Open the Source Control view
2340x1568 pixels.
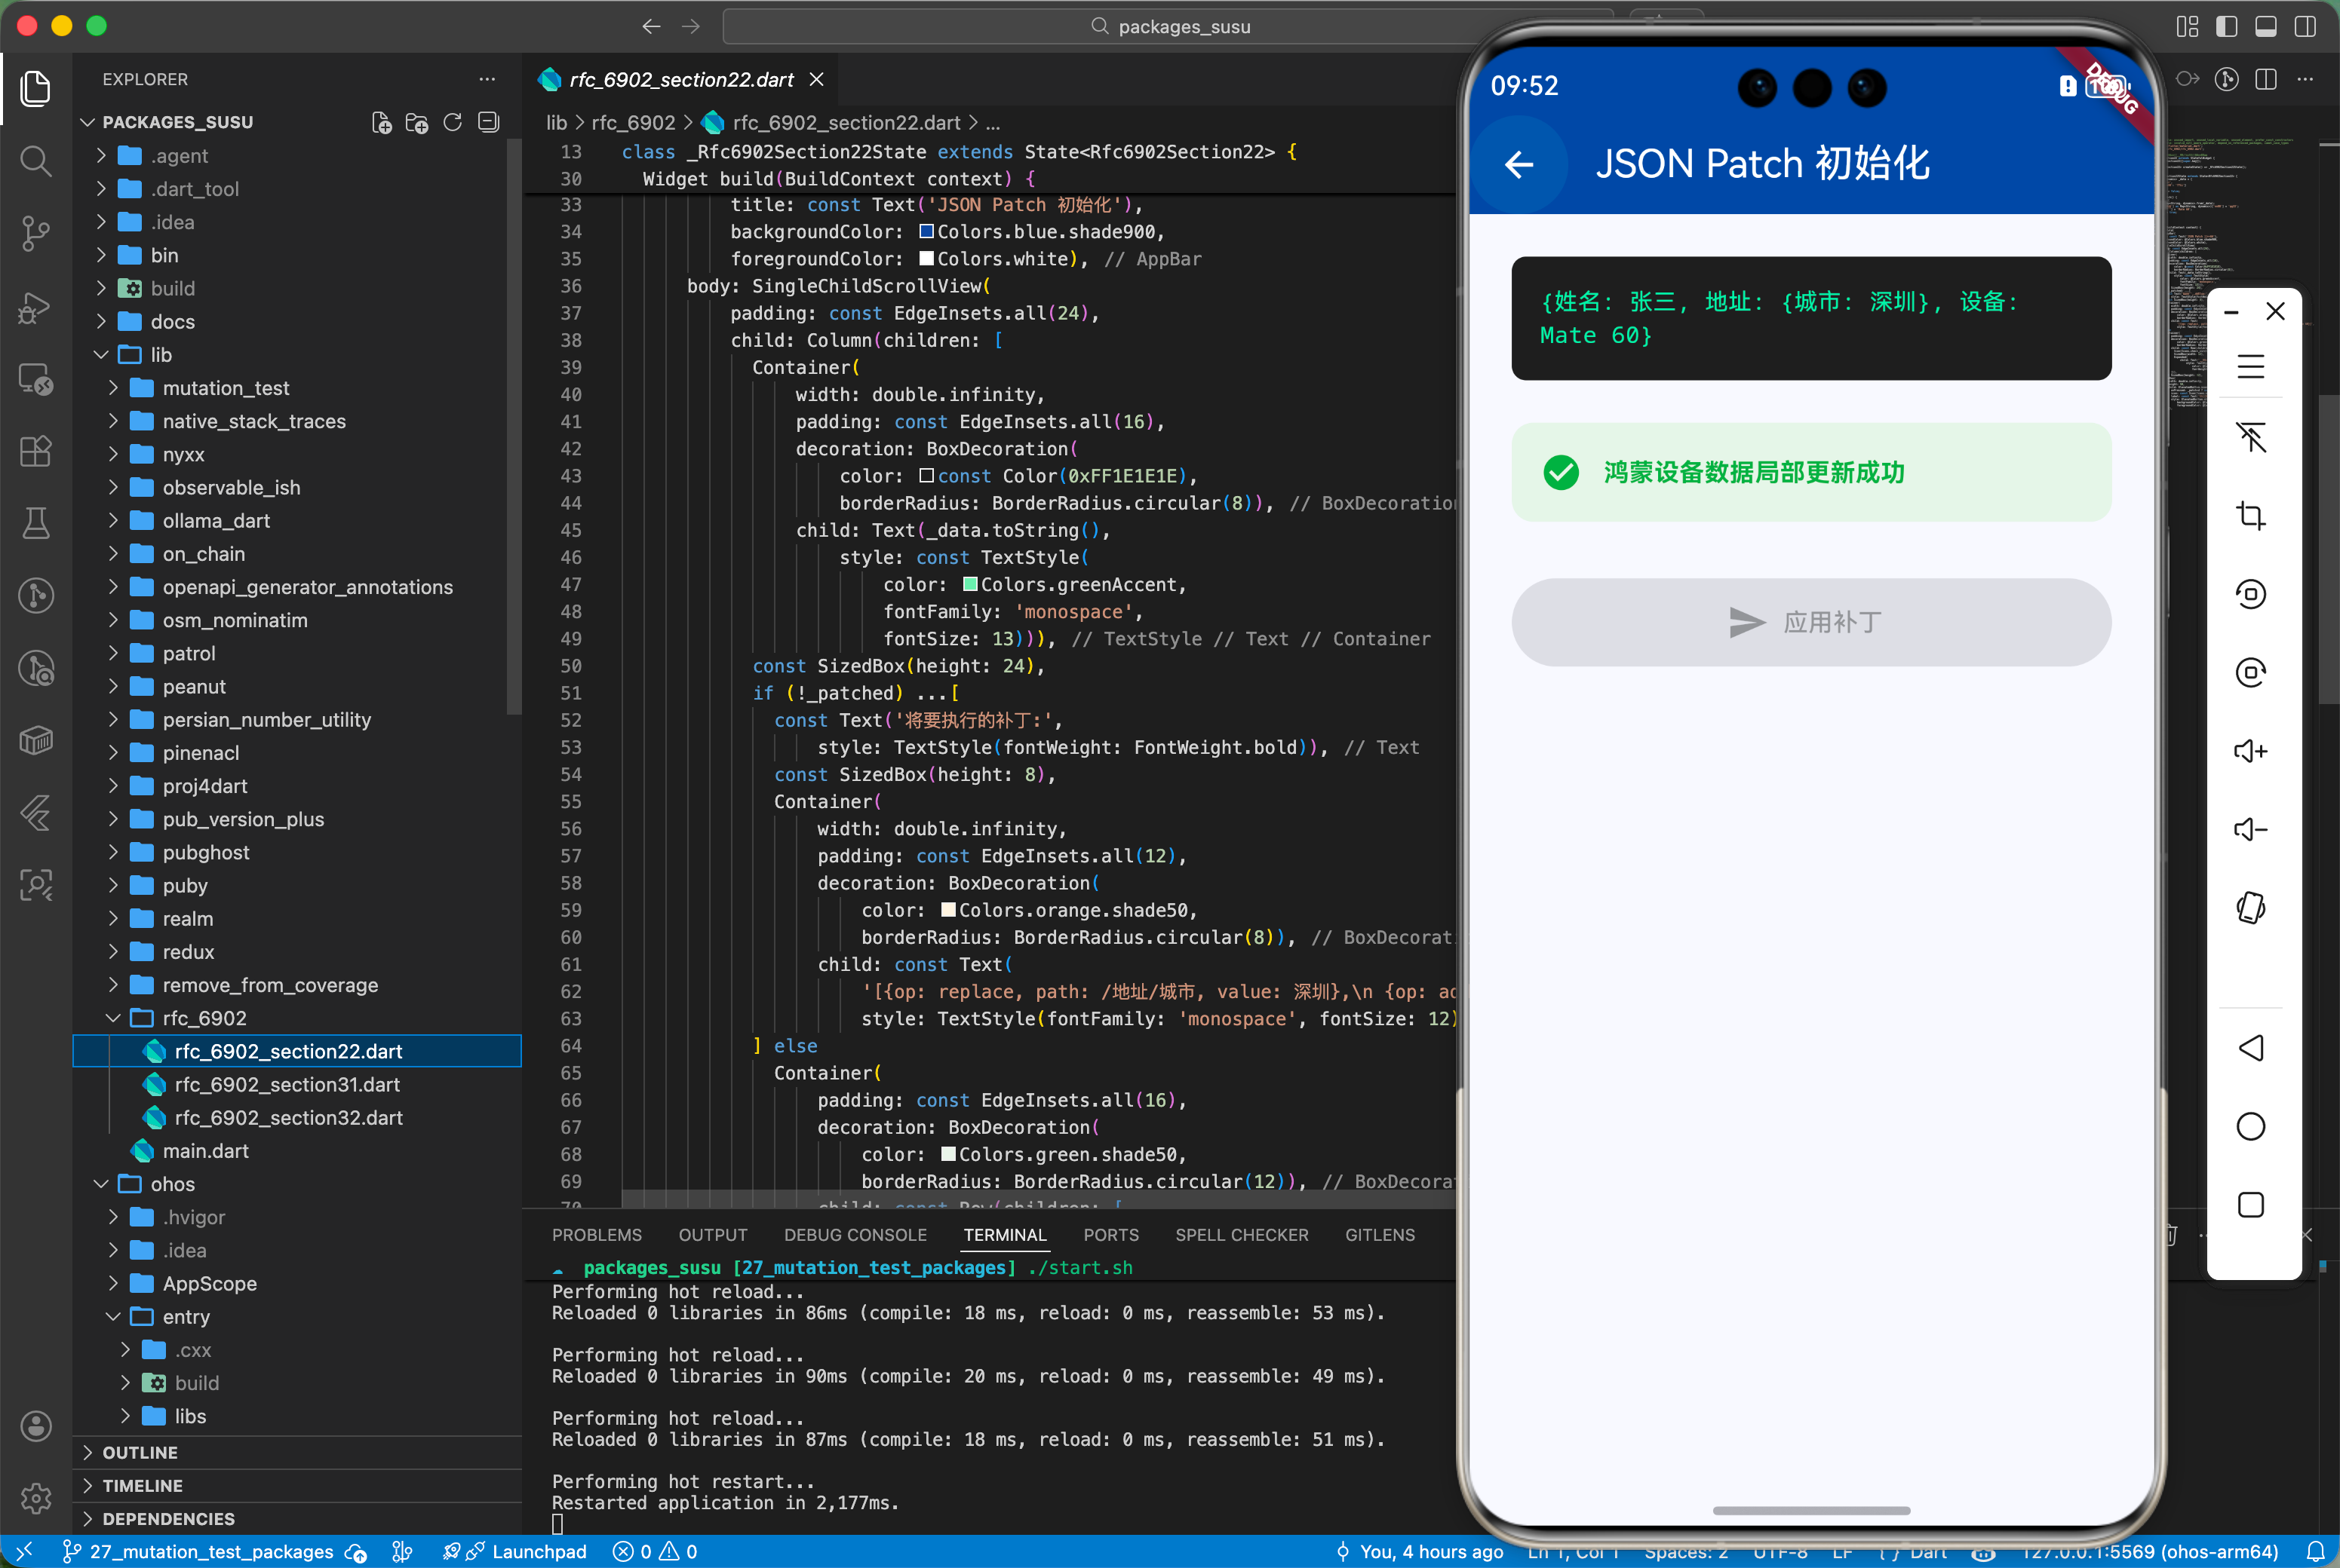(x=36, y=233)
